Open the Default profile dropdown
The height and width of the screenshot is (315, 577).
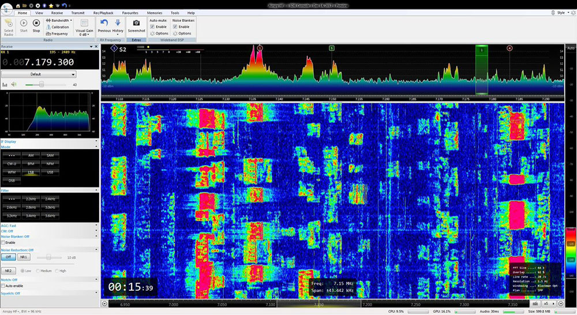click(x=39, y=74)
